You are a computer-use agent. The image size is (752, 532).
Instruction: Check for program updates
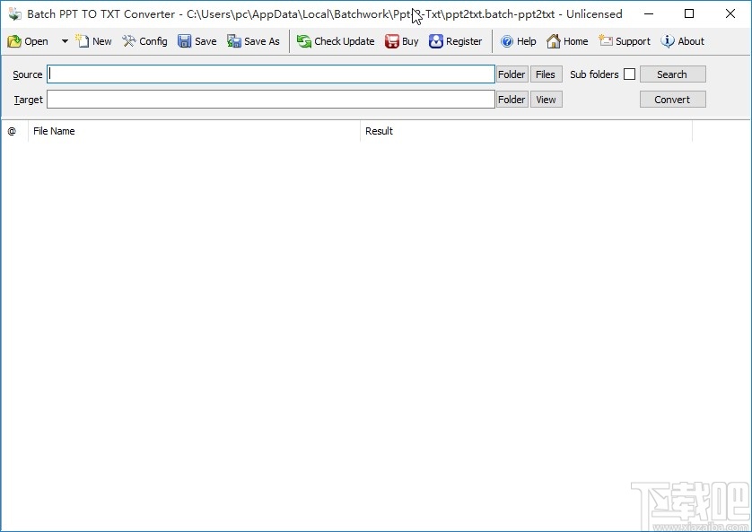(x=336, y=40)
